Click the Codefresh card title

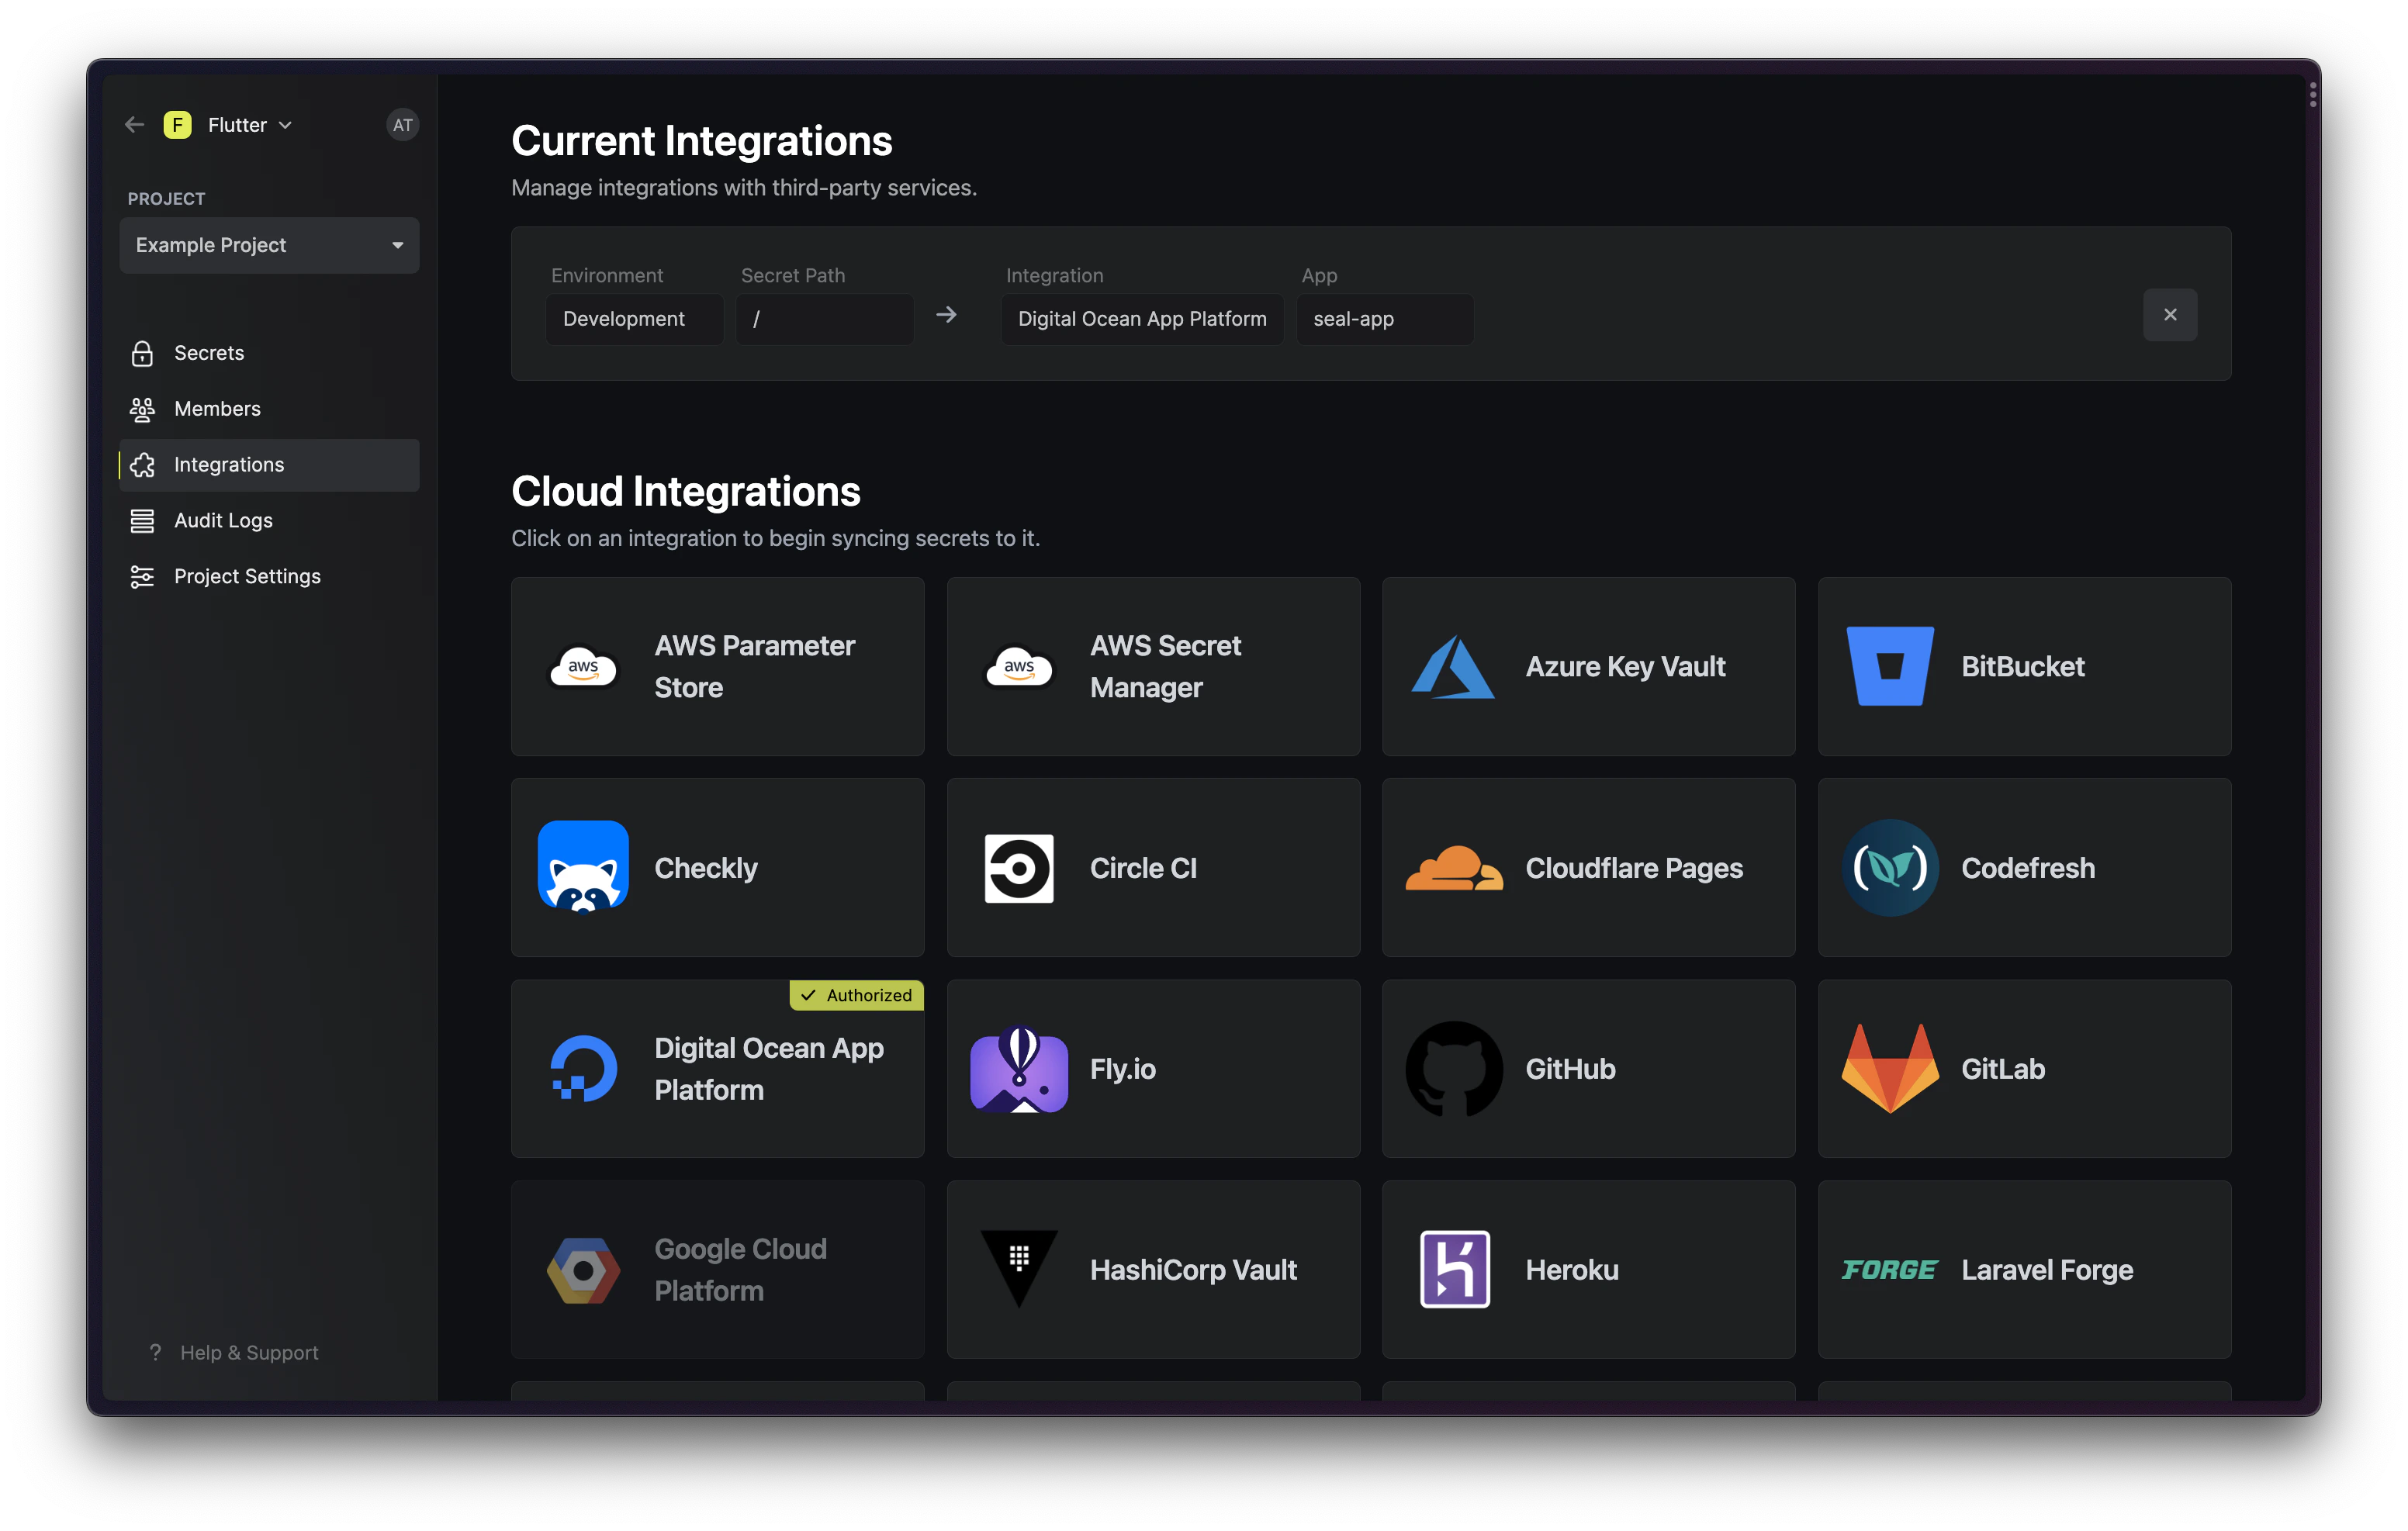point(2028,868)
